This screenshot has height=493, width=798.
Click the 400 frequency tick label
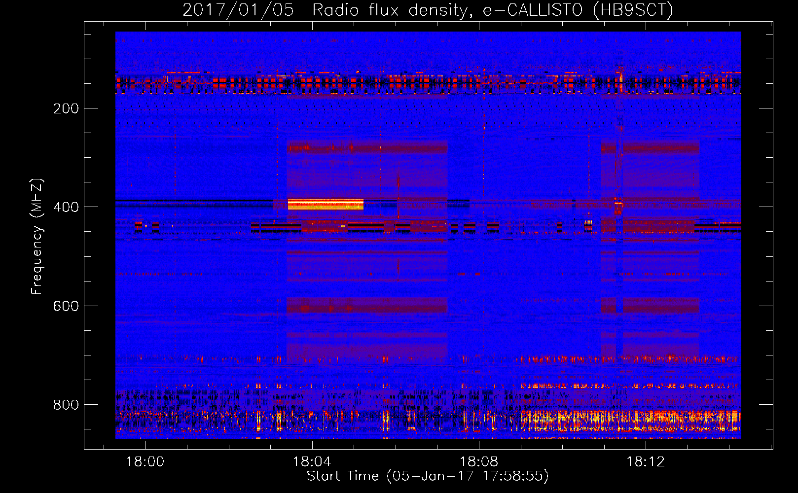click(x=66, y=207)
